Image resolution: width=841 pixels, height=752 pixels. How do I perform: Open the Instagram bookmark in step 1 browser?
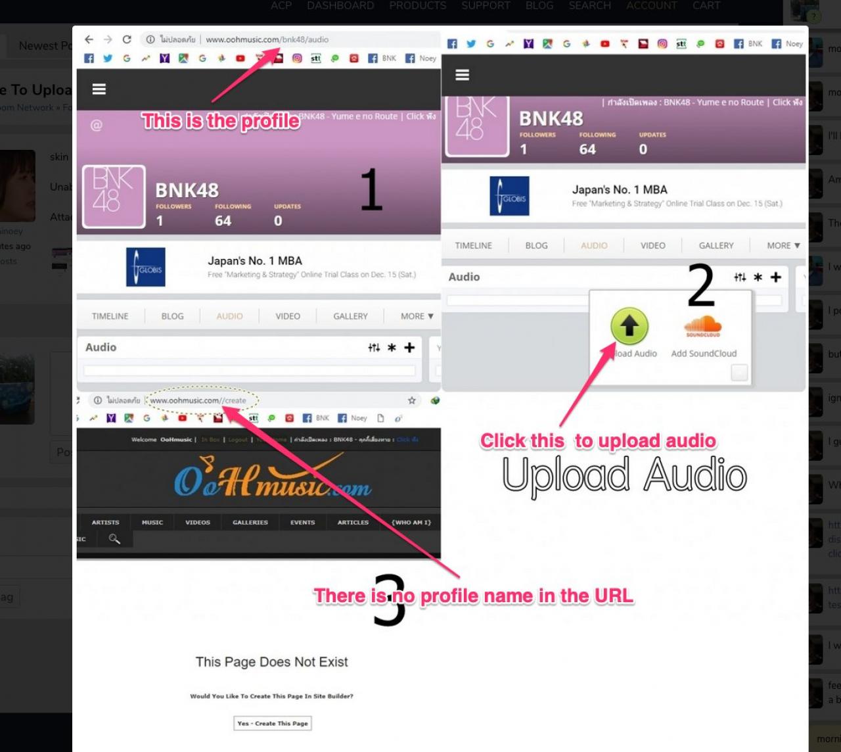click(297, 59)
